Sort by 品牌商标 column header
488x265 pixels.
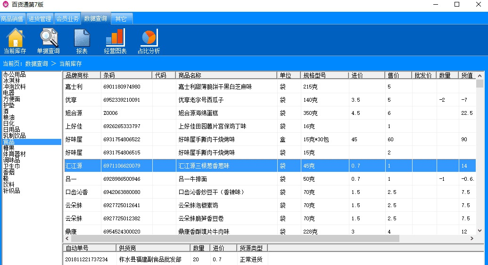pyautogui.click(x=82, y=75)
